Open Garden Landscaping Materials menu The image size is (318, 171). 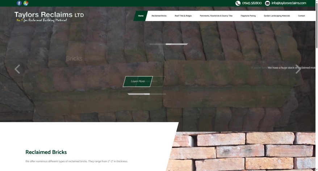[x=277, y=16]
